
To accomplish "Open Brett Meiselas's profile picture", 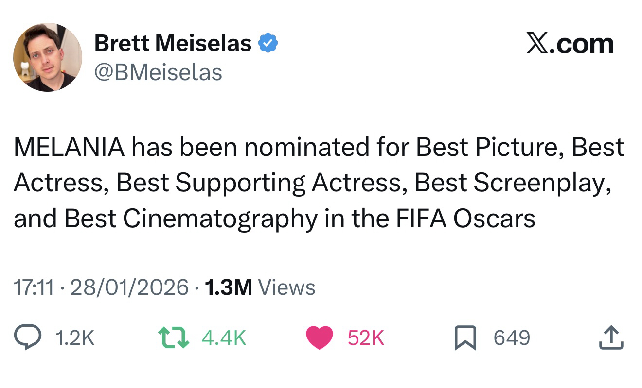I will (x=48, y=57).
